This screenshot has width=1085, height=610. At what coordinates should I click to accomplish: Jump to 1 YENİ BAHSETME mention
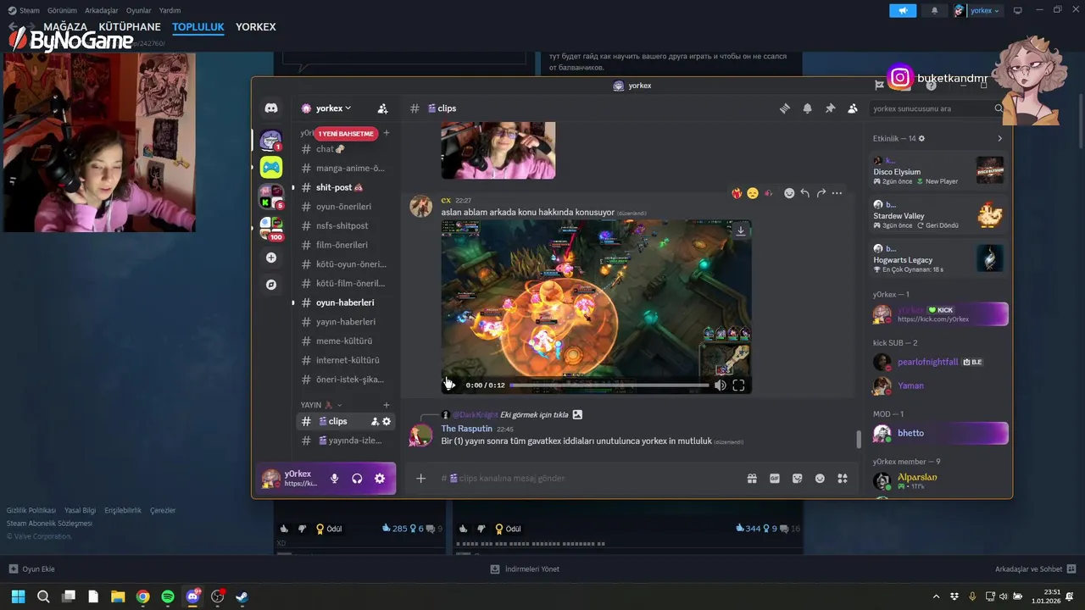tap(346, 134)
